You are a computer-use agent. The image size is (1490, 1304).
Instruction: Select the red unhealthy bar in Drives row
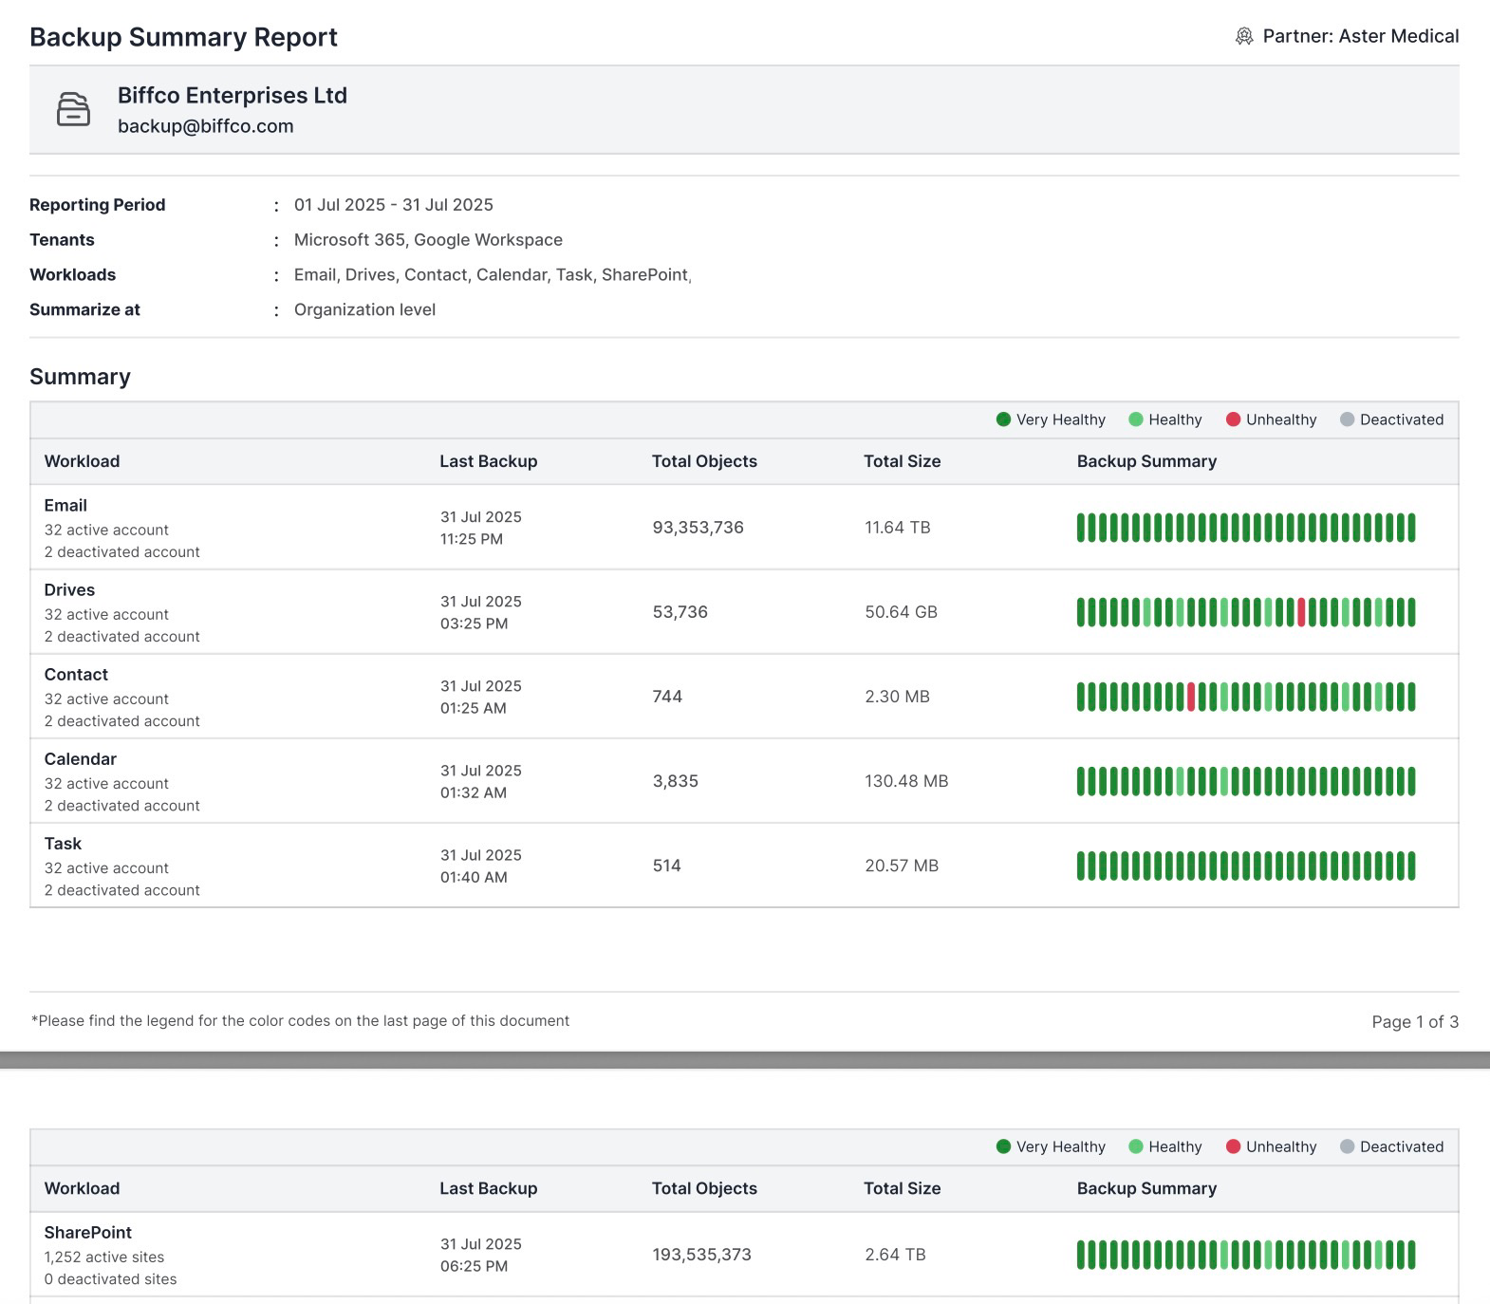click(1301, 612)
